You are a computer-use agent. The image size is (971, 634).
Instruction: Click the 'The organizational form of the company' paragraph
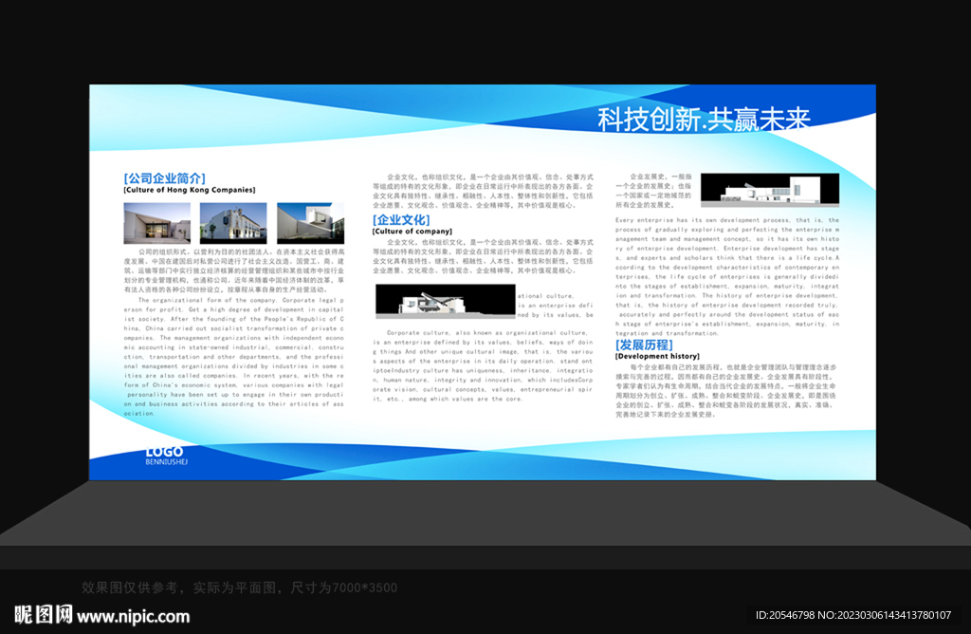(x=233, y=356)
